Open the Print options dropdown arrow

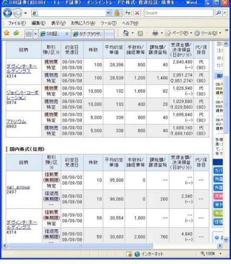162,33
